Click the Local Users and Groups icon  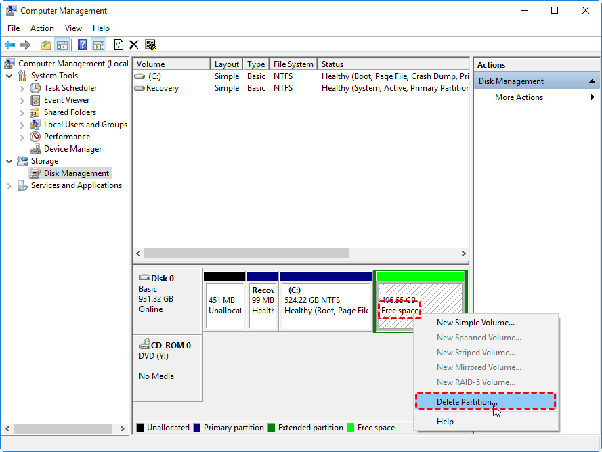pos(35,125)
